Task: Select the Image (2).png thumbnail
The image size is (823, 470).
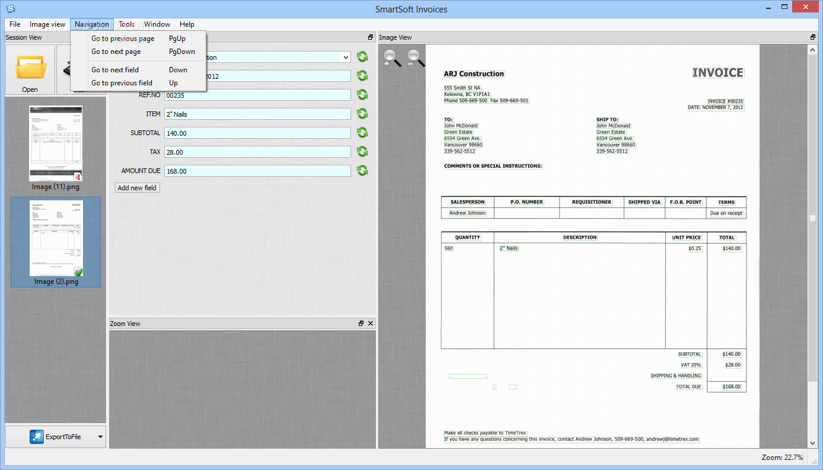Action: (x=56, y=242)
